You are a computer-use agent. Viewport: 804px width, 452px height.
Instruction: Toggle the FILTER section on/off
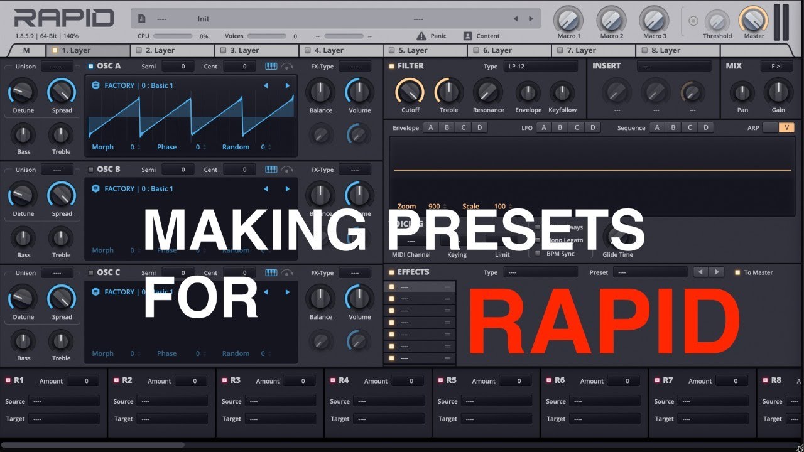[392, 66]
